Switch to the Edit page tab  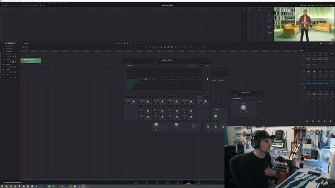coord(157,182)
